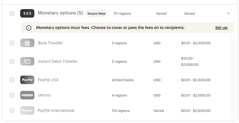Viewport: 239px width, 123px height.
Task: Tick the PayPal USA checkbox
Action: [x=12, y=80]
